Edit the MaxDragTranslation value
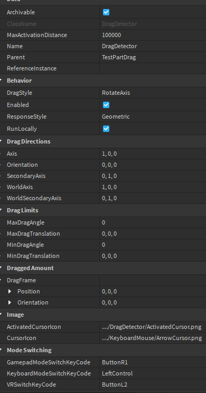Viewport: 206px width, 393px height. [x=153, y=234]
